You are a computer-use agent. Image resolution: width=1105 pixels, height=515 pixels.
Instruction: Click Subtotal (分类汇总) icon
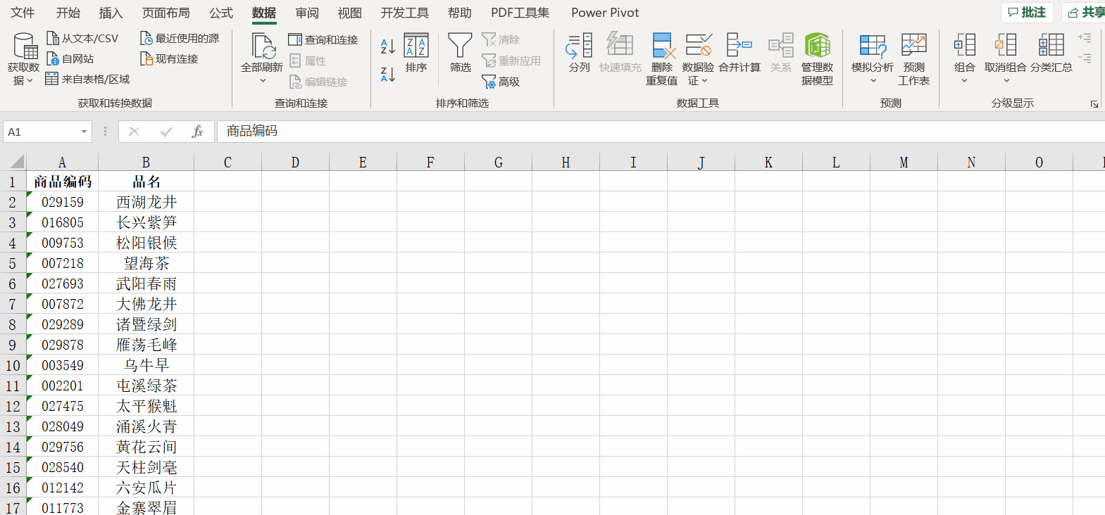click(1051, 46)
